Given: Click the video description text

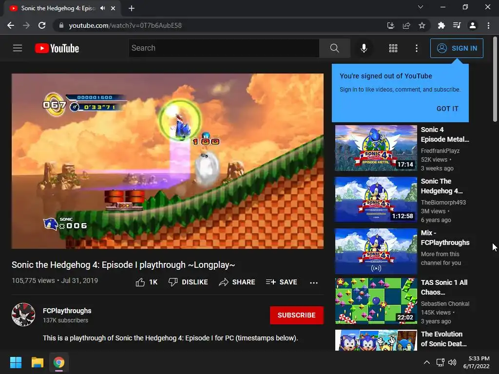Looking at the screenshot, I should pyautogui.click(x=170, y=338).
